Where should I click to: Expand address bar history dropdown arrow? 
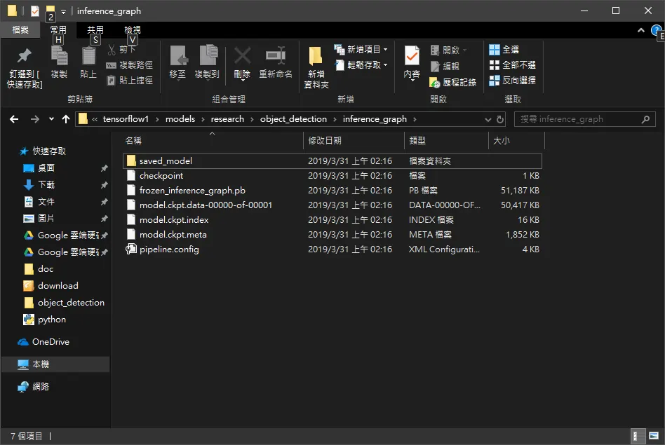pyautogui.click(x=488, y=120)
